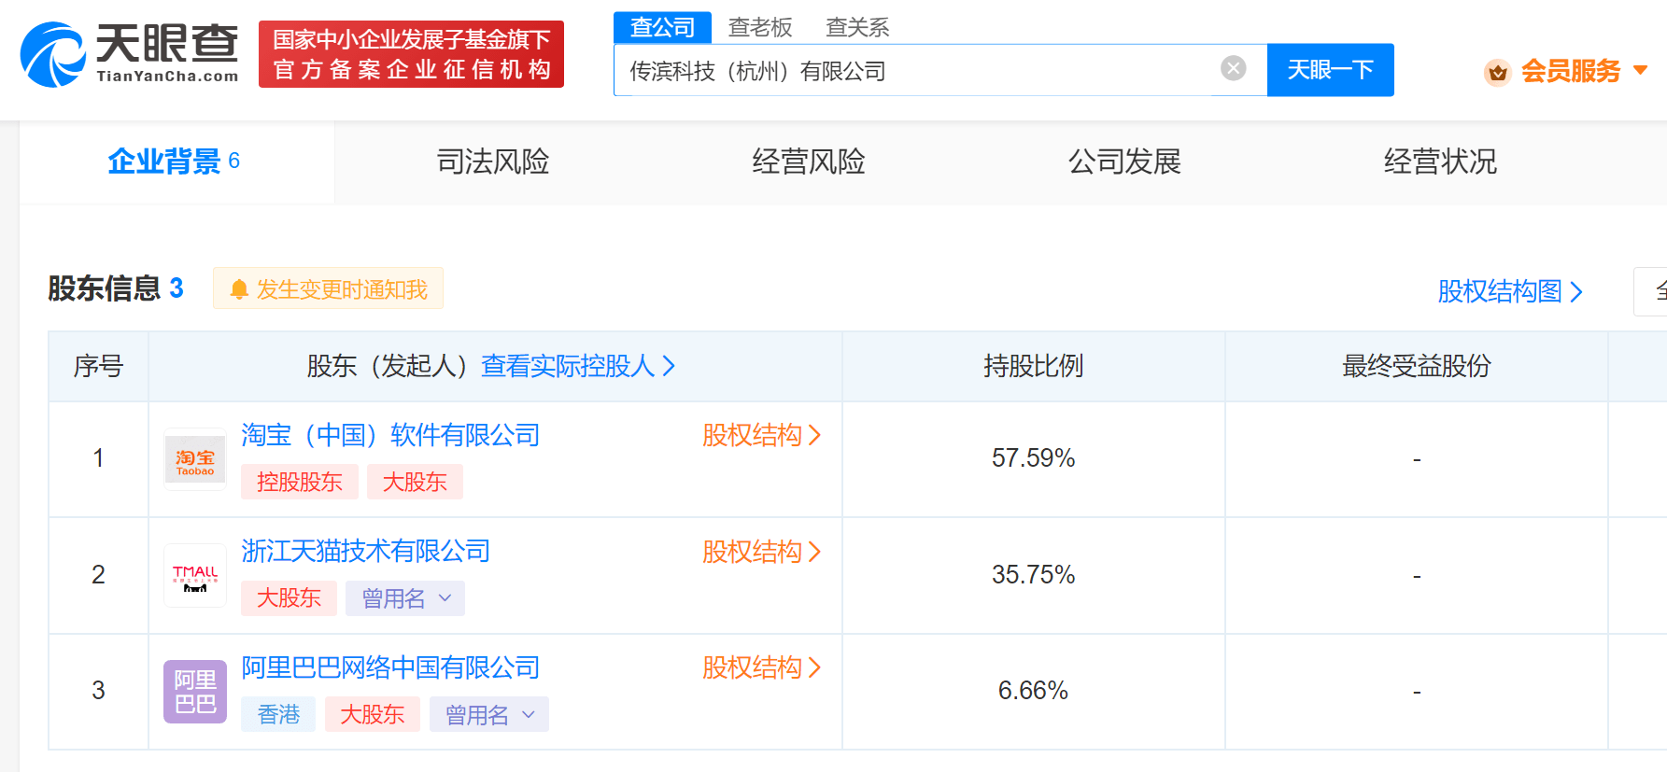Viewport: 1667px width, 772px height.
Task: Click the Tianyancha logo icon
Action: tap(53, 55)
